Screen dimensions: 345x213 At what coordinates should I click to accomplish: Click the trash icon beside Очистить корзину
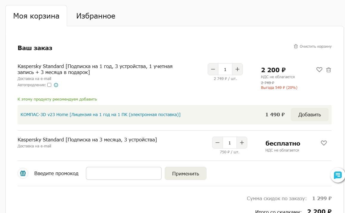[296, 46]
